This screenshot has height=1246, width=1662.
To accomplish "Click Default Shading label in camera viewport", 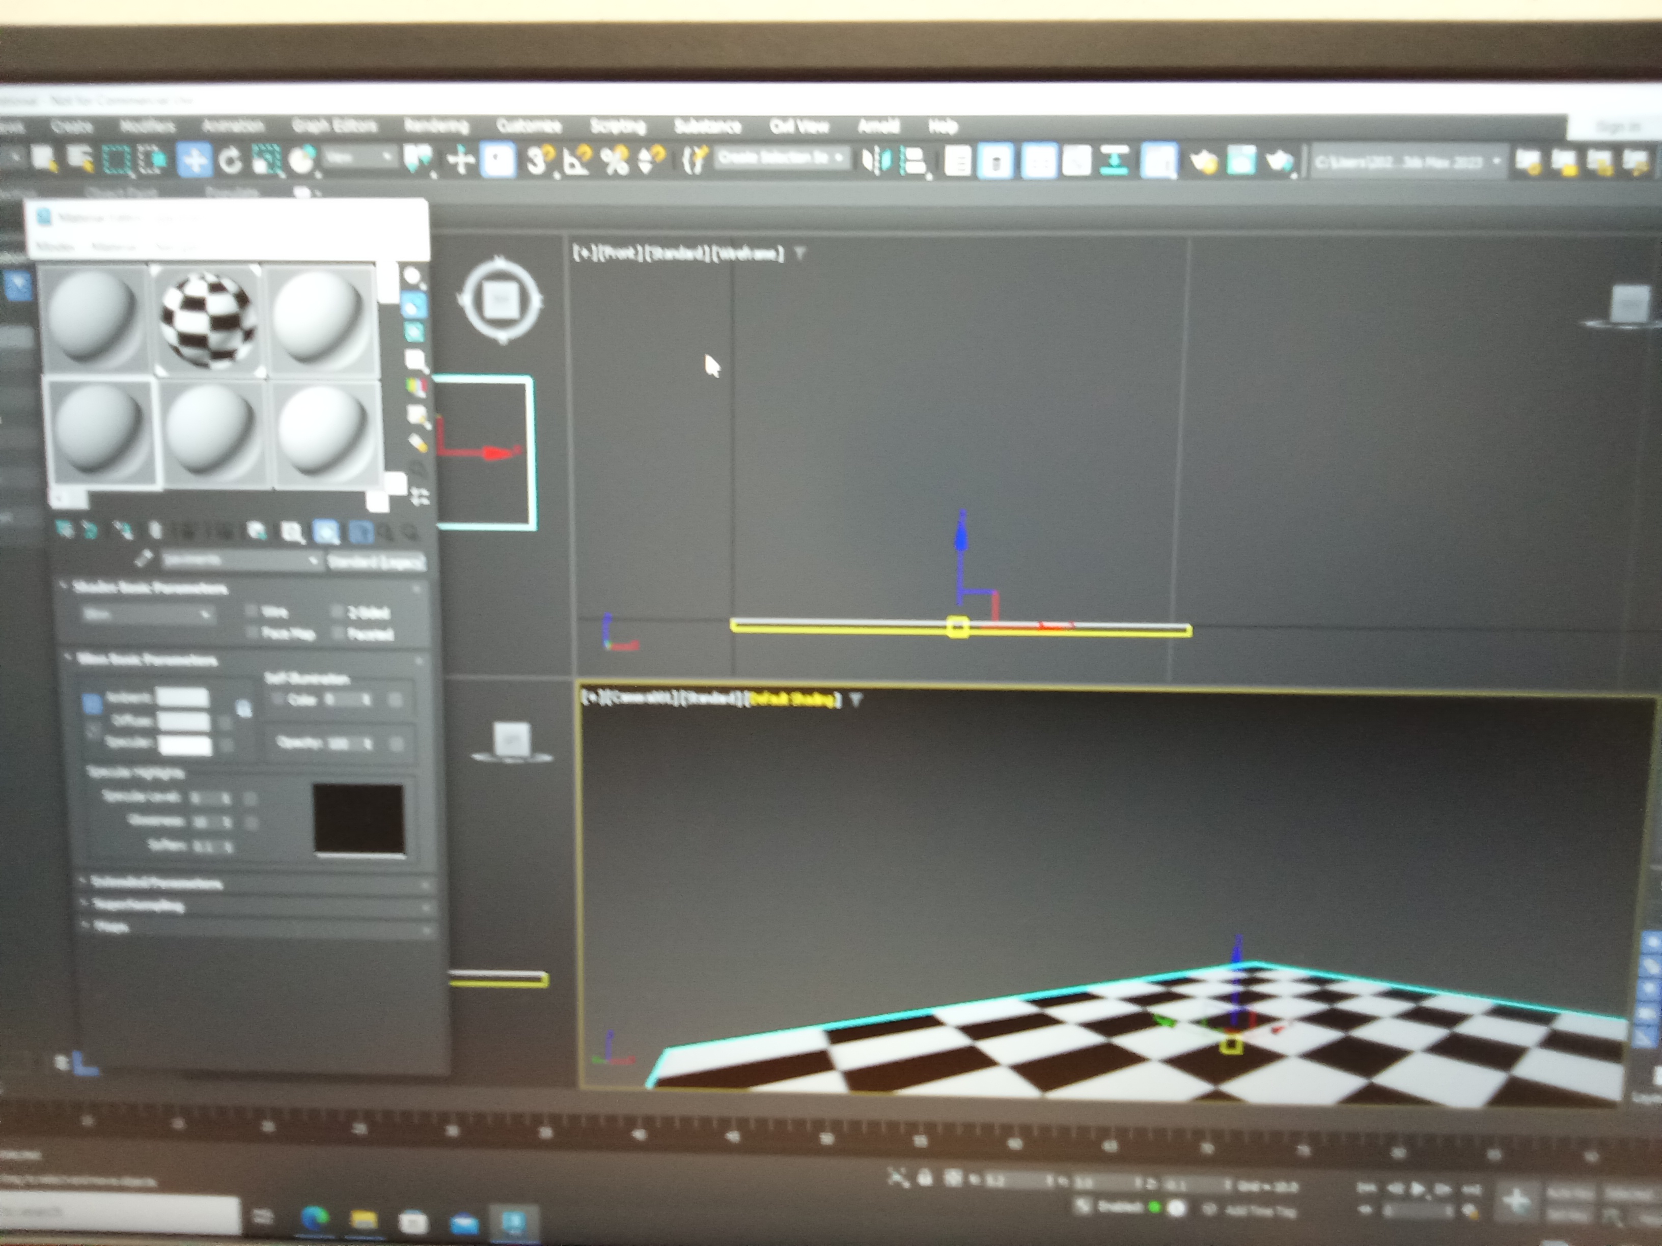I will (x=793, y=698).
